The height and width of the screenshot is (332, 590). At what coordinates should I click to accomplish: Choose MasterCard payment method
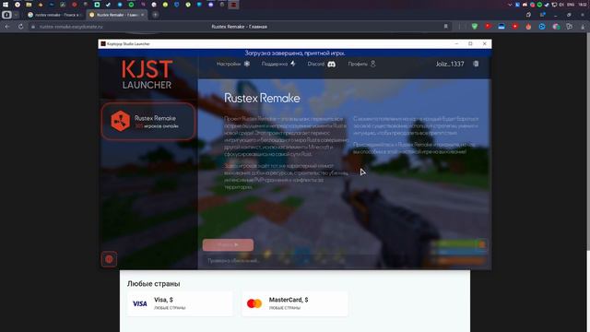click(295, 303)
